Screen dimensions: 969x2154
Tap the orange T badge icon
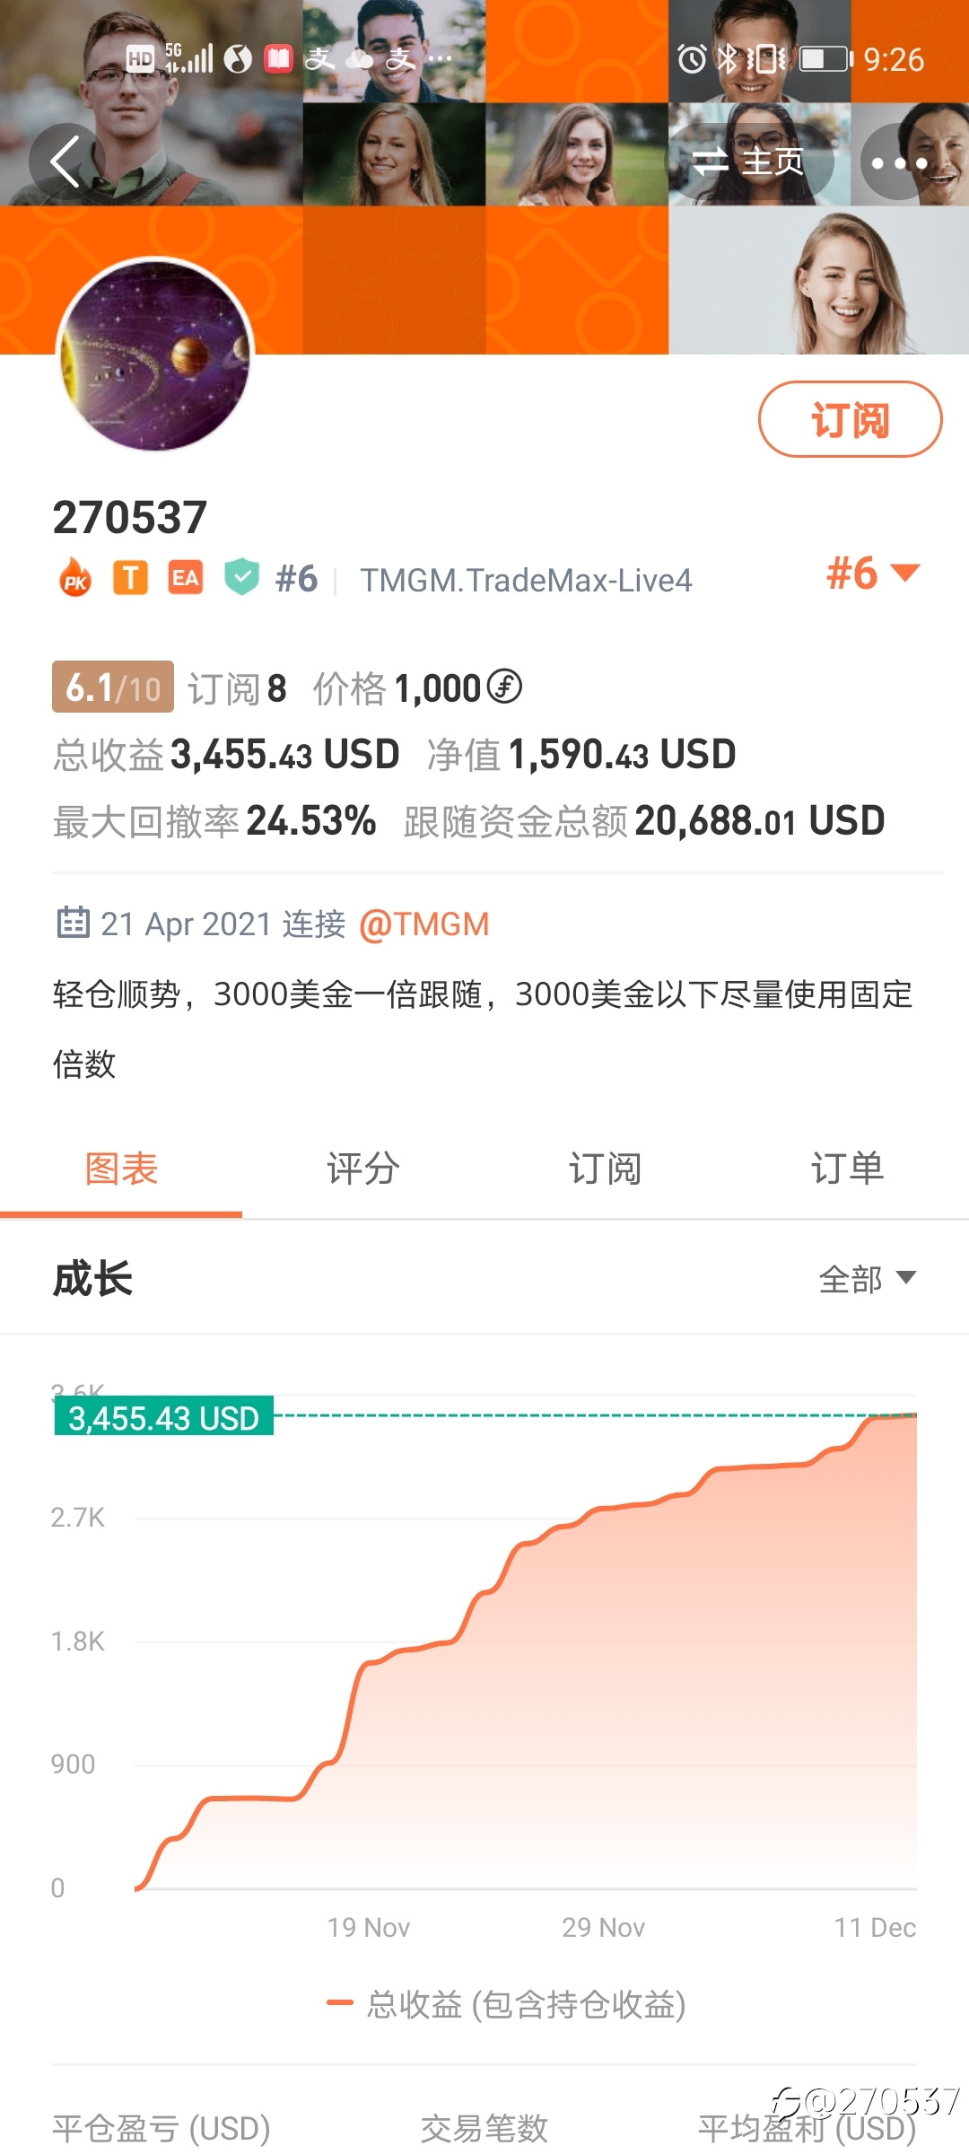click(130, 578)
